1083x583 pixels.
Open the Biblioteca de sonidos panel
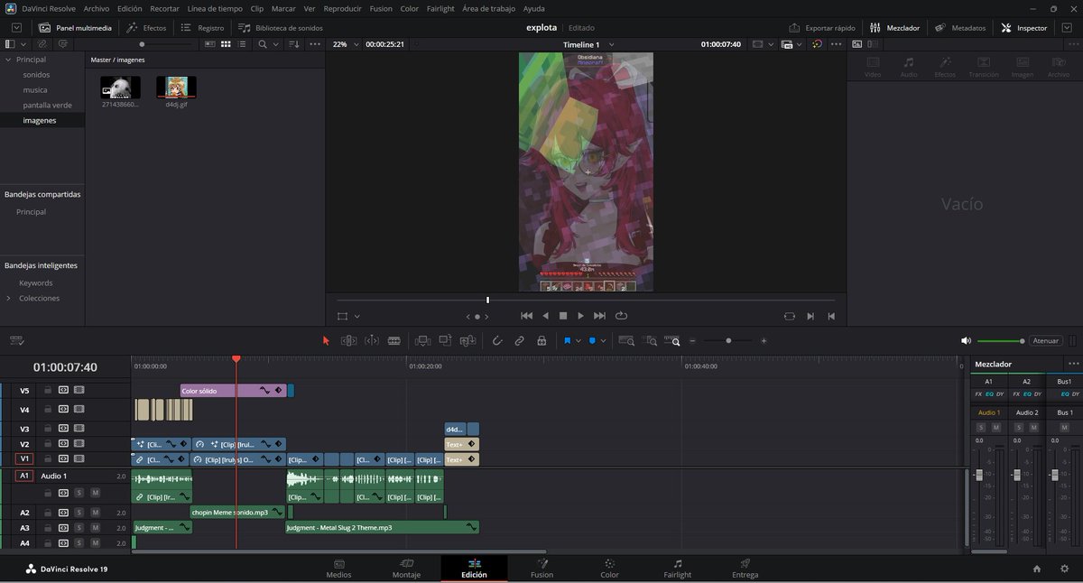tap(281, 28)
